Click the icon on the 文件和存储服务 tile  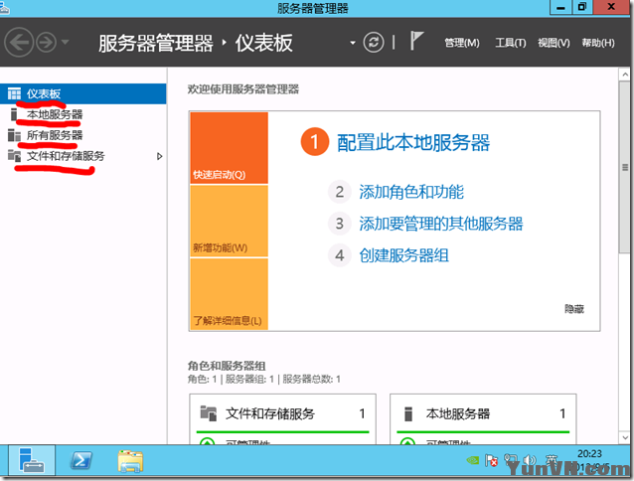pos(209,413)
